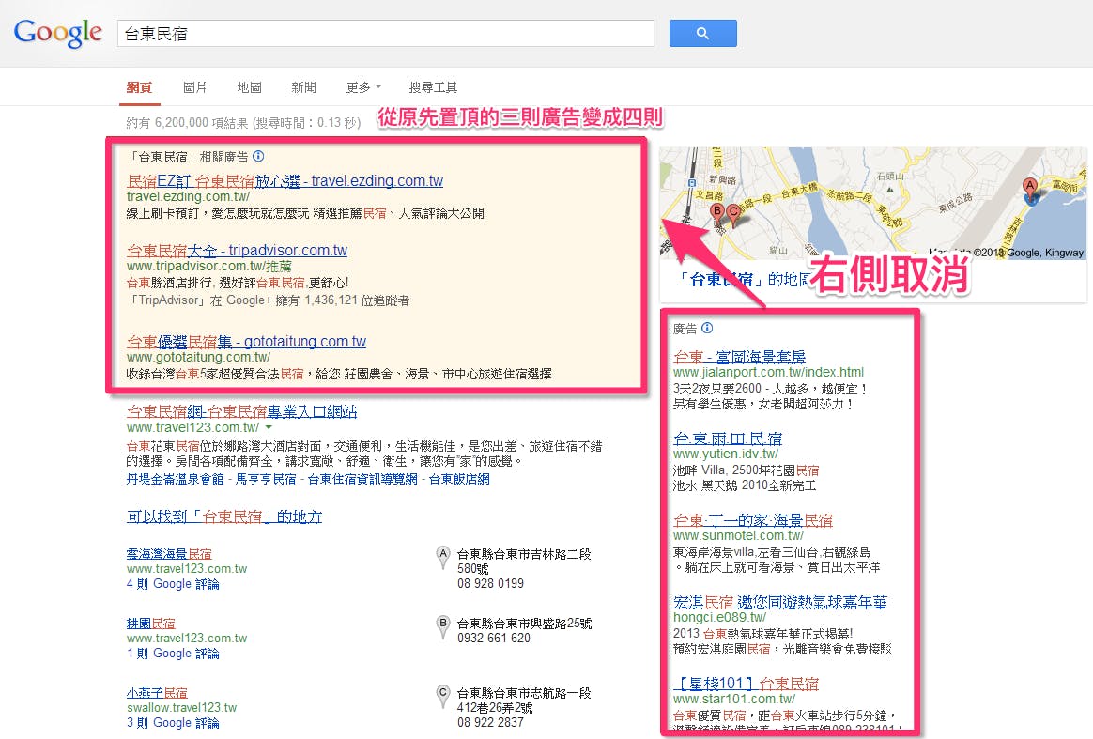Click marker icon B beside 台東縣台東市興盛路 listing

pyautogui.click(x=443, y=624)
